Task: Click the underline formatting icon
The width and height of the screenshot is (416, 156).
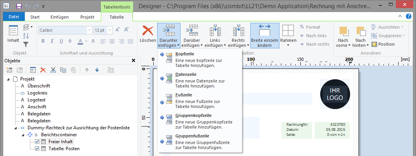Action: tap(61, 41)
